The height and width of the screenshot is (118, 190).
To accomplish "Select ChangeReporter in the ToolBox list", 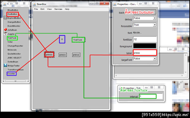I will pyautogui.click(x=15, y=46).
